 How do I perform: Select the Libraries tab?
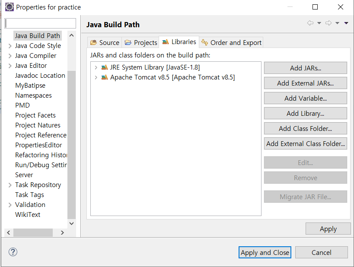[179, 42]
